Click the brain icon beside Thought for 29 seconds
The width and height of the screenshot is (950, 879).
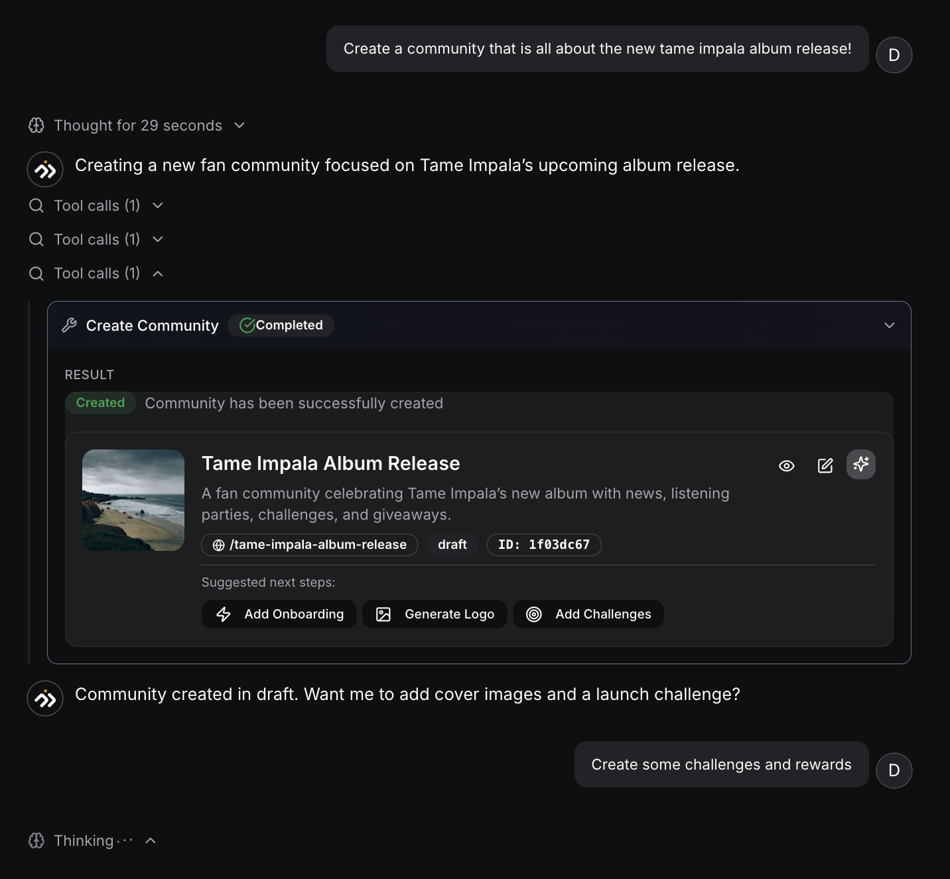(36, 125)
